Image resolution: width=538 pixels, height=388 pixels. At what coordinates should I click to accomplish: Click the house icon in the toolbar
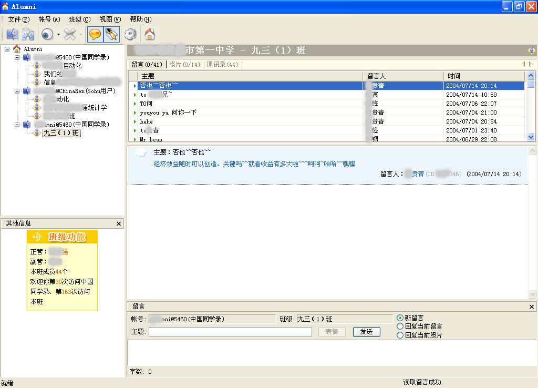(x=150, y=34)
